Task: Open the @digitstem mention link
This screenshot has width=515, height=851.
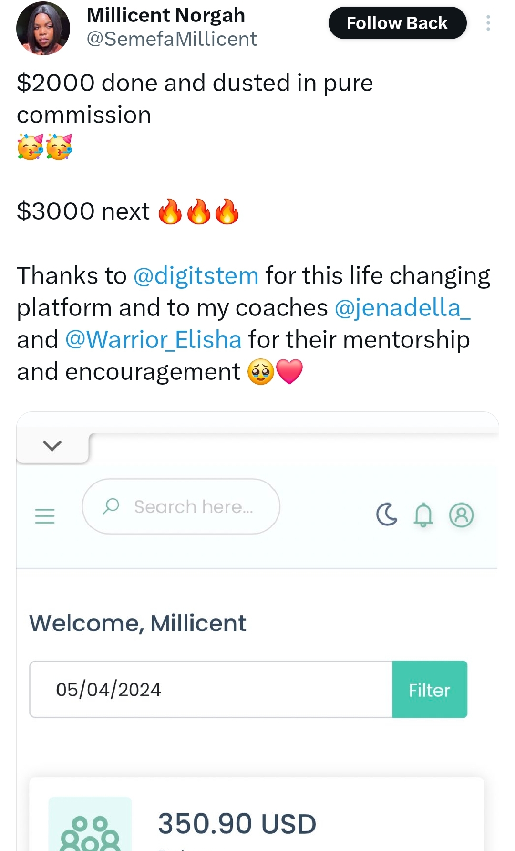Action: [x=196, y=276]
